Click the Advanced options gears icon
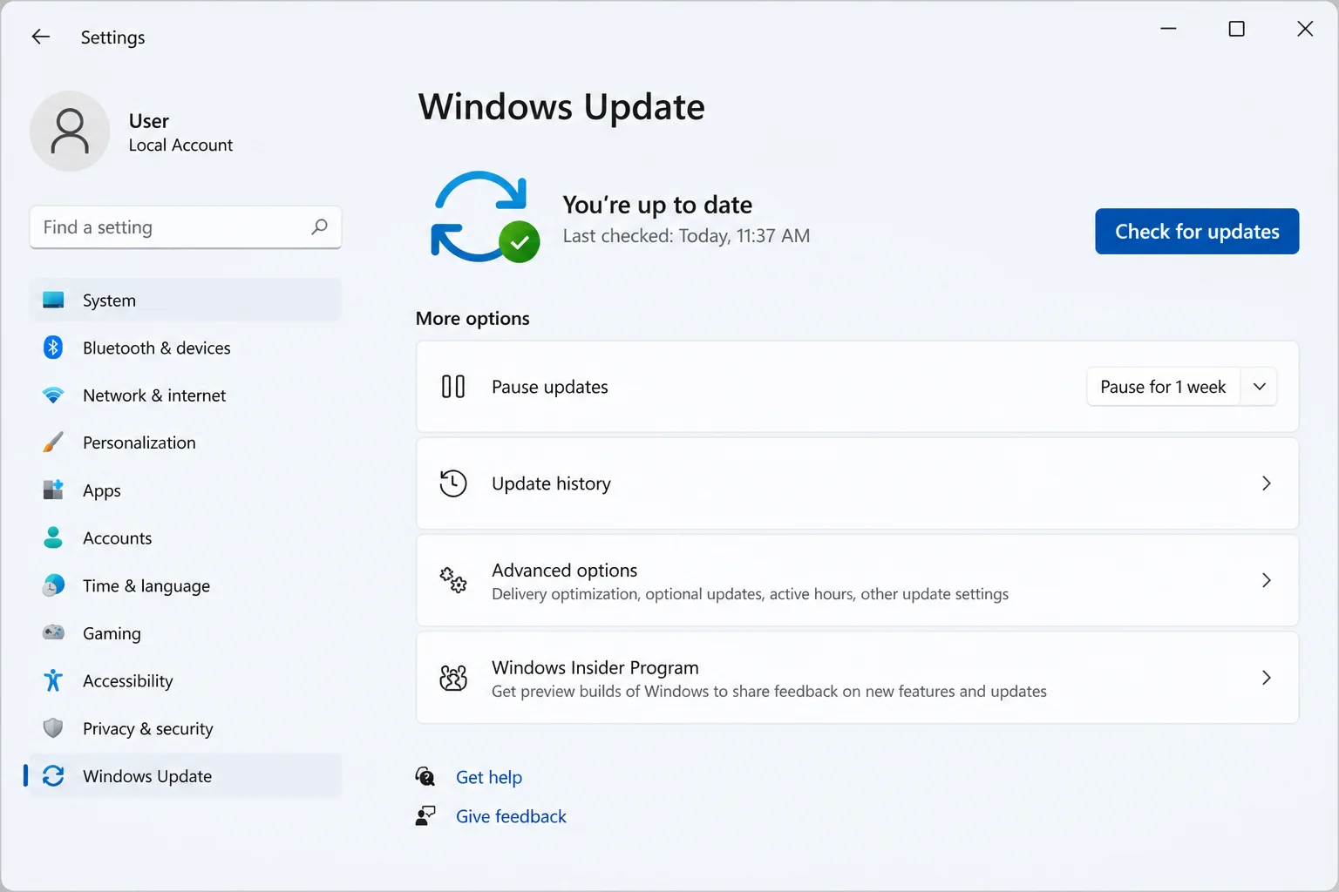The width and height of the screenshot is (1339, 892). click(x=453, y=580)
